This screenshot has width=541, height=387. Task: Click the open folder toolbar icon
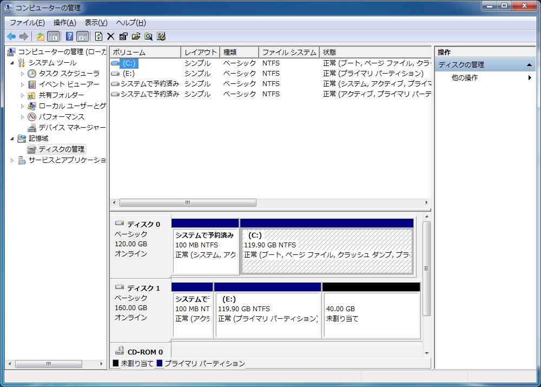click(136, 36)
